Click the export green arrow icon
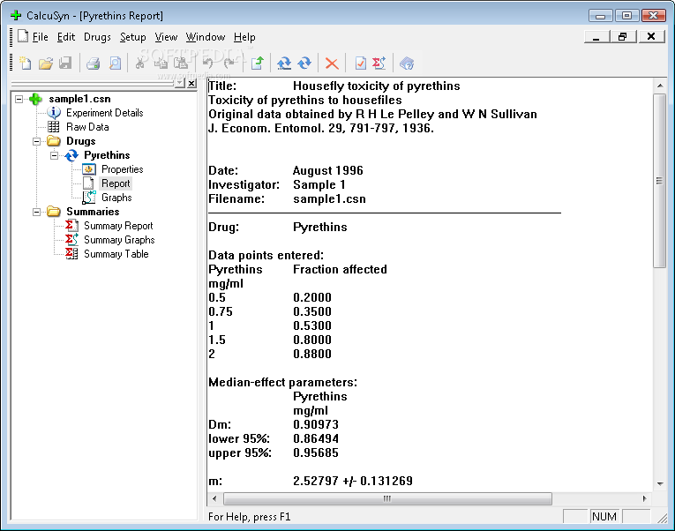Viewport: 675px width, 531px height. (257, 64)
